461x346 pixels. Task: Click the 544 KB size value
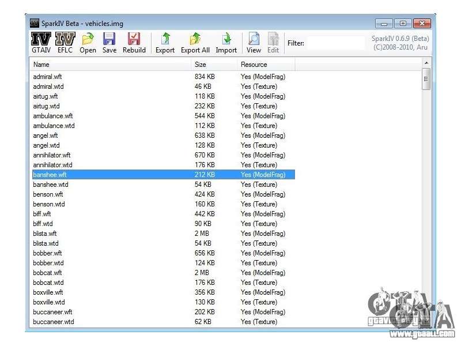point(205,116)
